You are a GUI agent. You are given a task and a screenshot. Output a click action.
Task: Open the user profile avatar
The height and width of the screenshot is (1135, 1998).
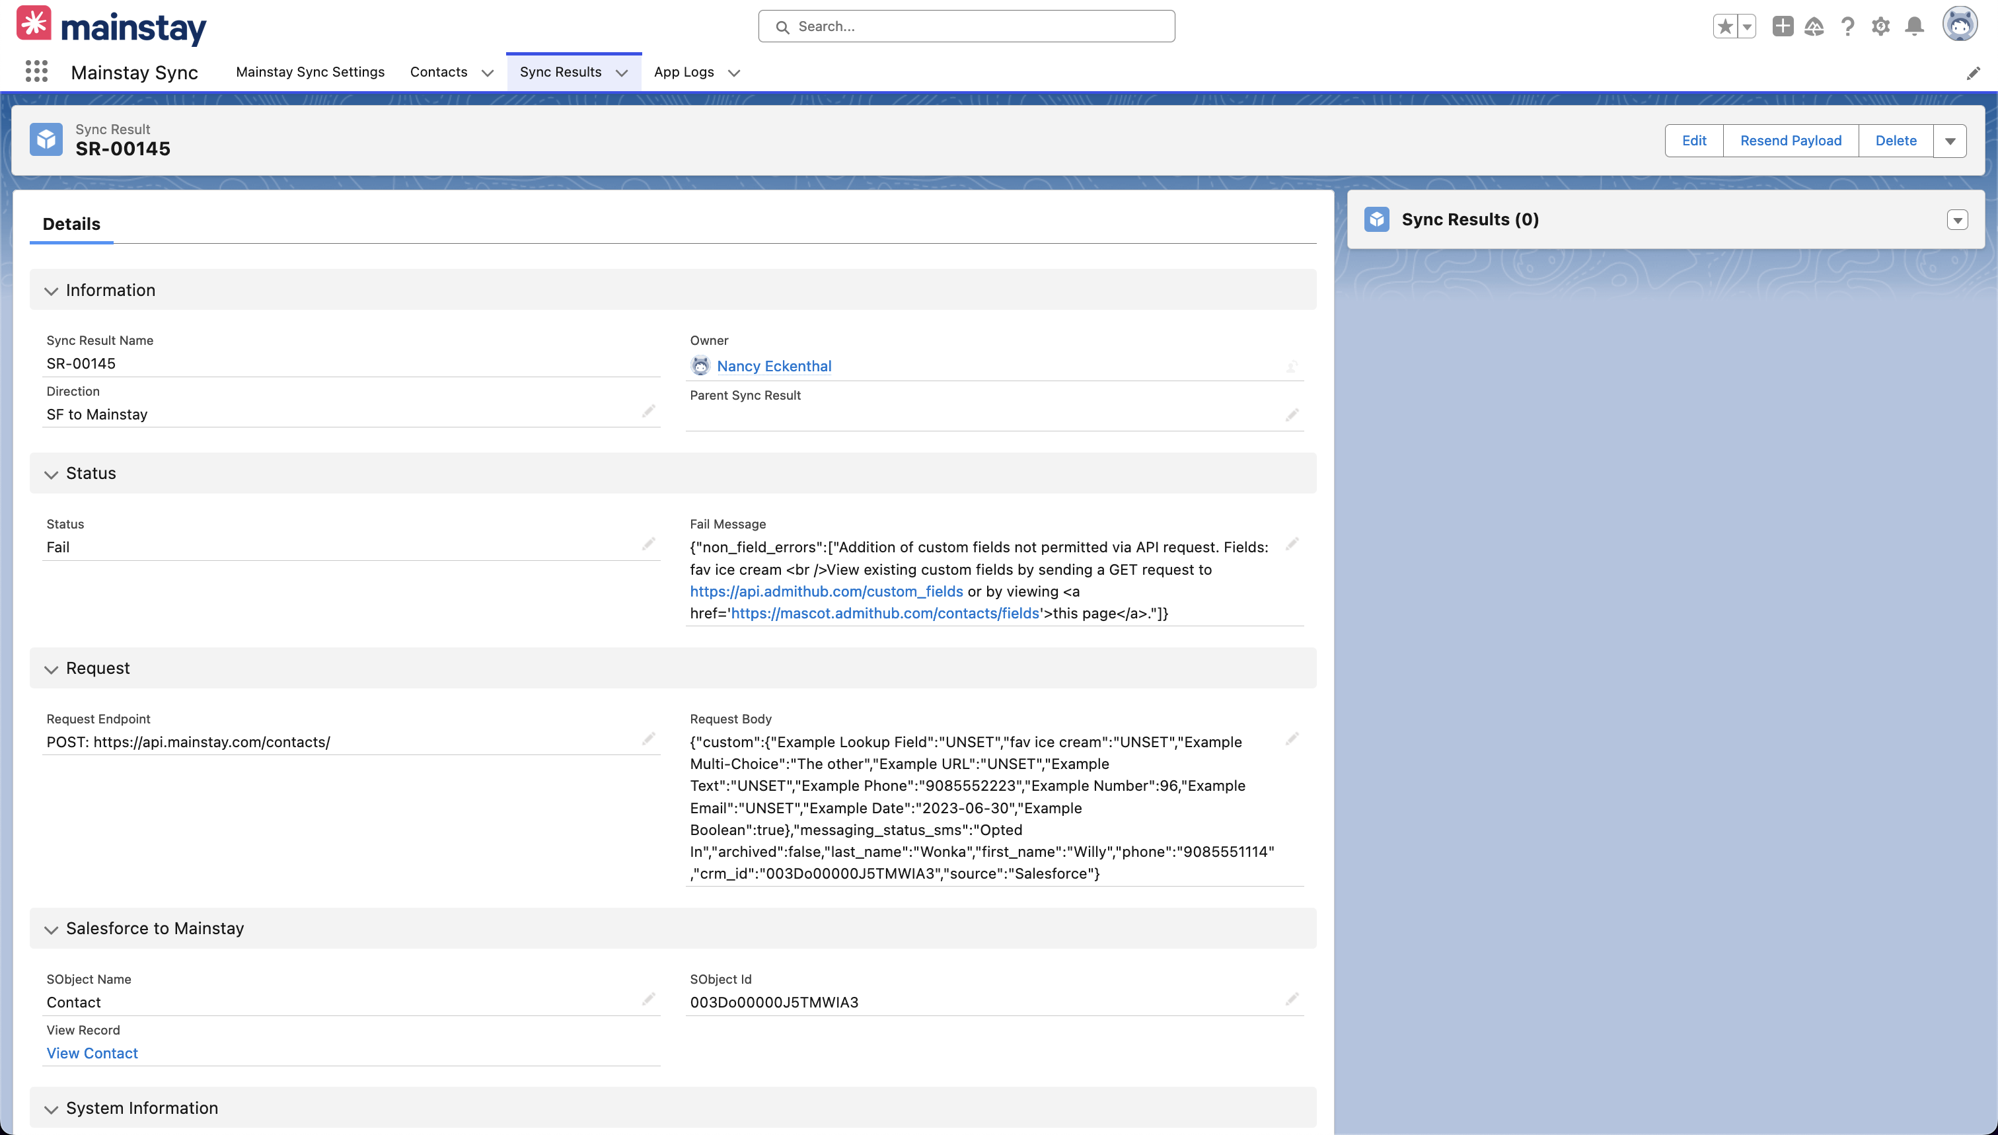[1960, 24]
